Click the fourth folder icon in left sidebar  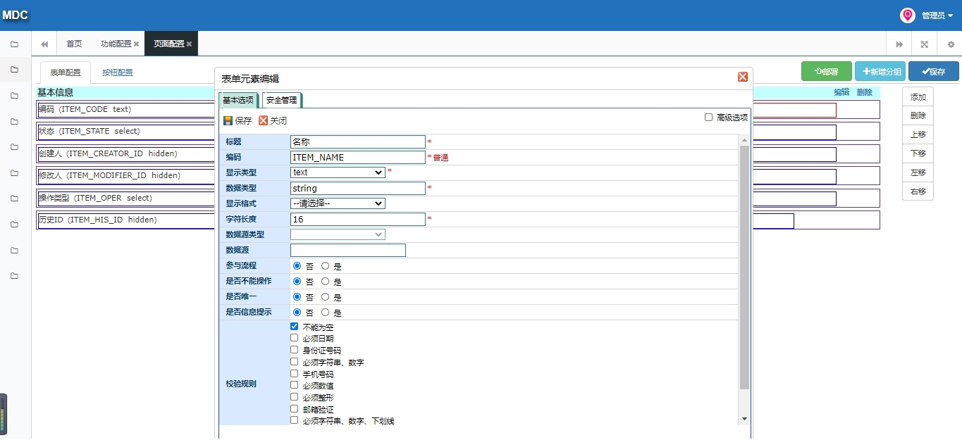tap(14, 121)
